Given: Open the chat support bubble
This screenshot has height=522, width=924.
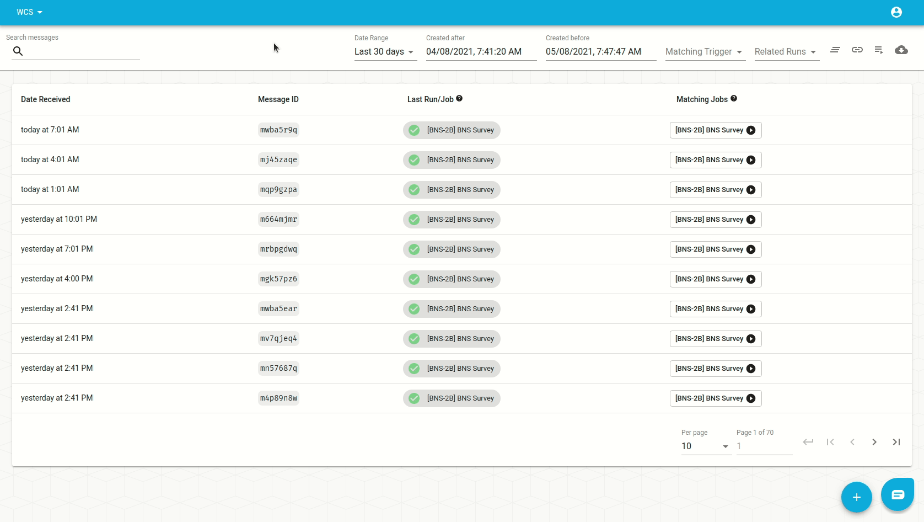Looking at the screenshot, I should pos(898,494).
